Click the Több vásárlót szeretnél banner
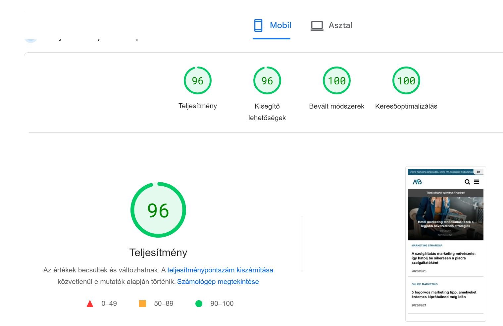503x326 pixels. pos(445,193)
